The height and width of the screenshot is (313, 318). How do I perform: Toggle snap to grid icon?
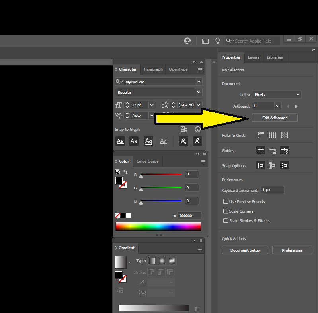pos(273,165)
